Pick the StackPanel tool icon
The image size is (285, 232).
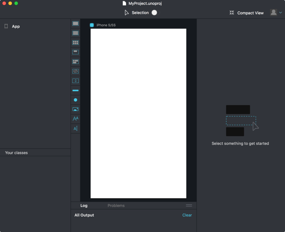click(x=75, y=33)
